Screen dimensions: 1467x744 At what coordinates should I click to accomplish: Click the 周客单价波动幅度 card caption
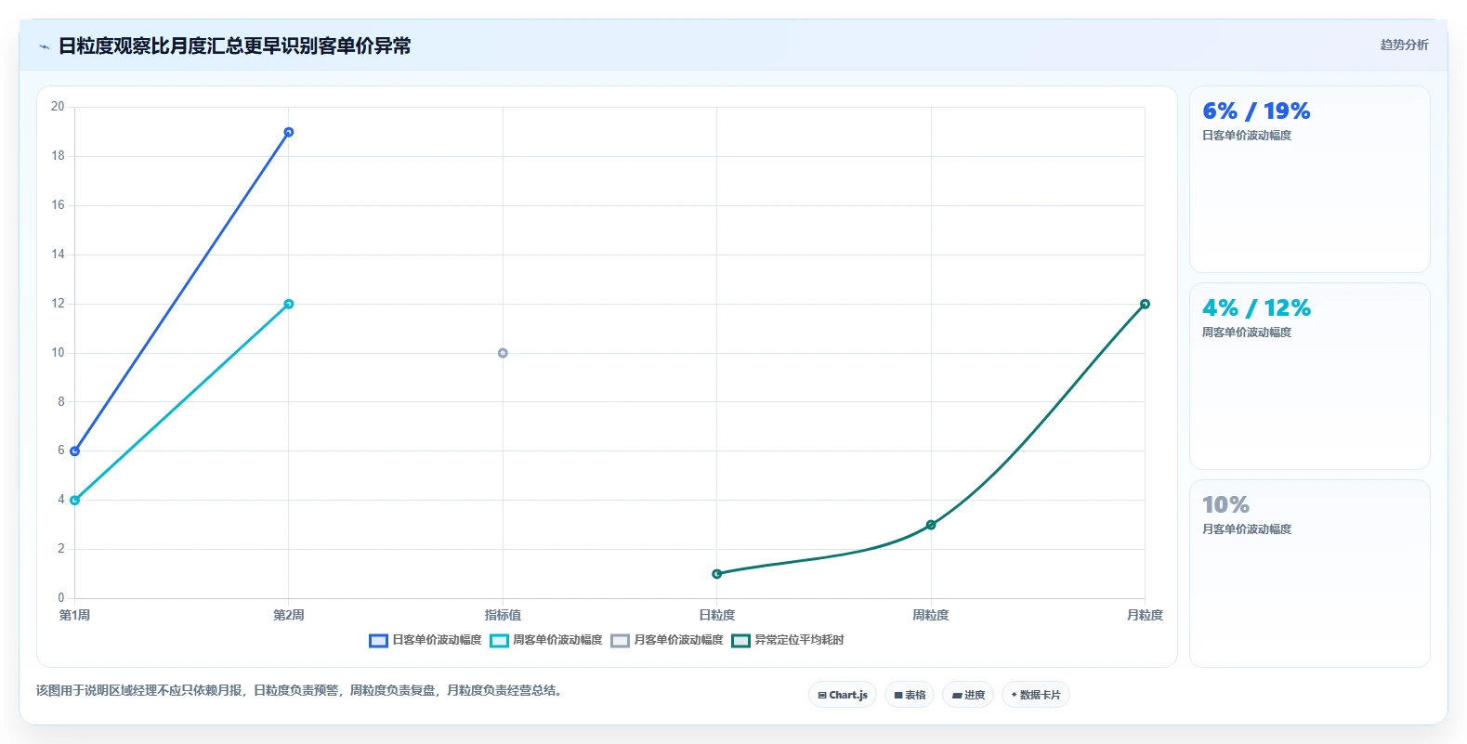1247,333
